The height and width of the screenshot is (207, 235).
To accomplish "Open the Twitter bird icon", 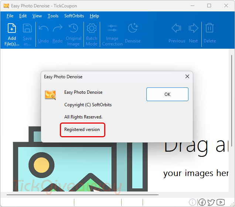I will click(x=211, y=202).
